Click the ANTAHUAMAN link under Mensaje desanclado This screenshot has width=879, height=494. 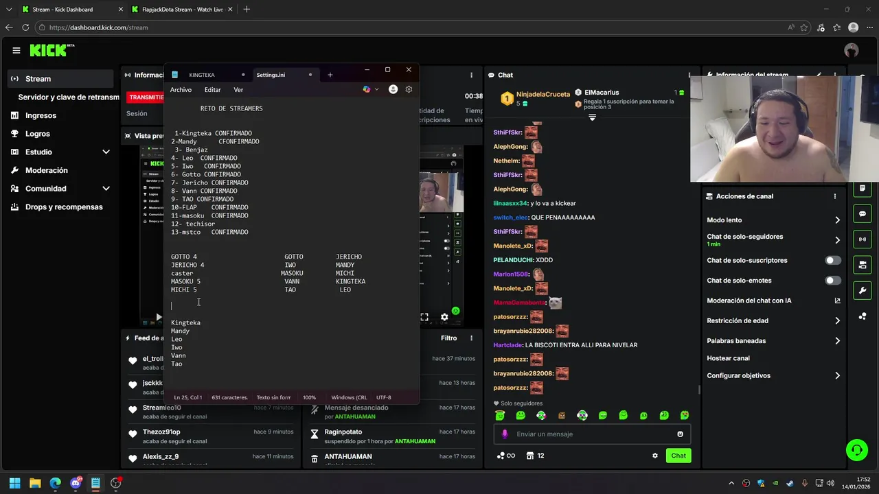pos(355,416)
